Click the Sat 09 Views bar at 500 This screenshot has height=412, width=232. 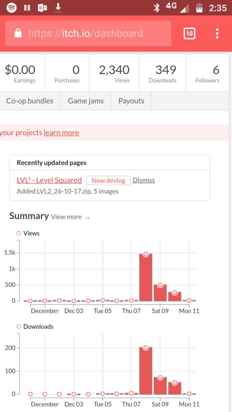160,293
